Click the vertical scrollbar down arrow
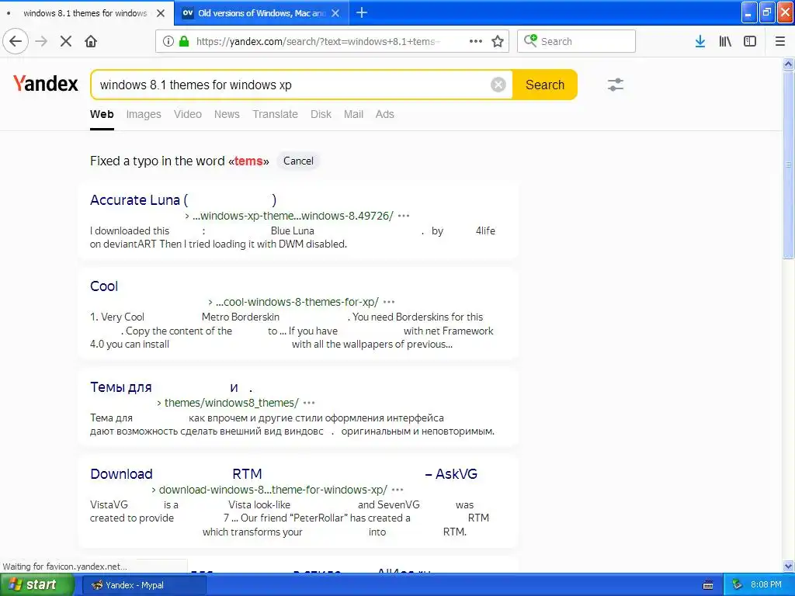Screen dimensions: 795x596 pyautogui.click(x=789, y=566)
